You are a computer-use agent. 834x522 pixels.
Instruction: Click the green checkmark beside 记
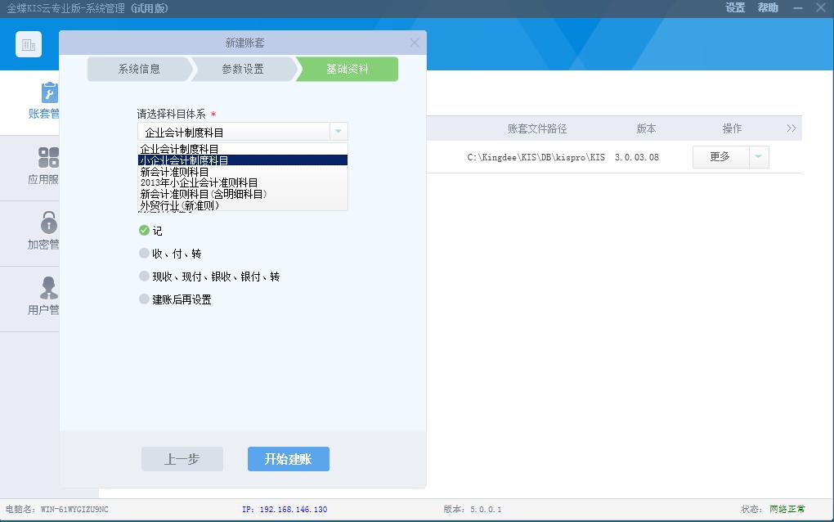coord(144,231)
